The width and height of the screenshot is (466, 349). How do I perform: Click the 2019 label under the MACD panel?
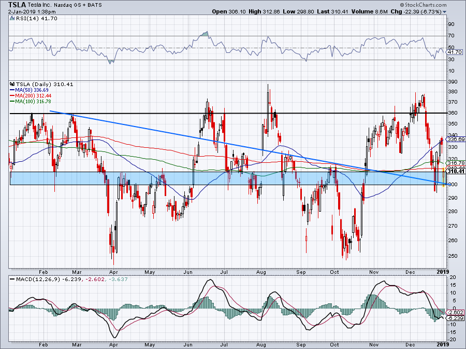coord(443,344)
